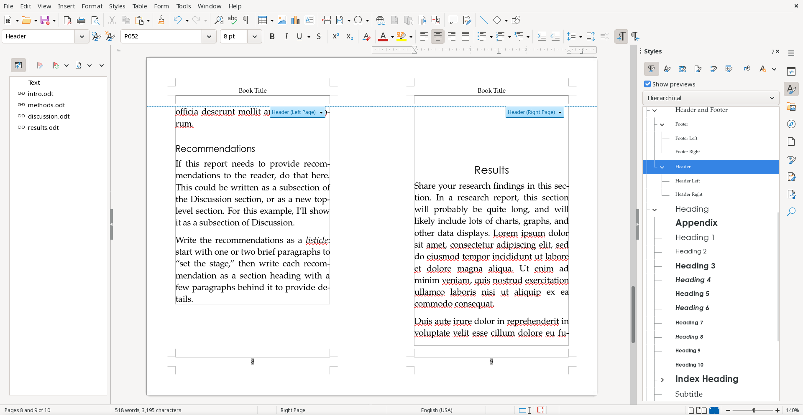
Task: Open the Hierarchical filter dropdown
Action: coord(711,98)
